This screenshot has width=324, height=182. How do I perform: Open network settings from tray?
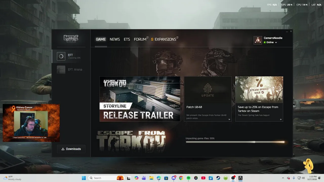299,178
